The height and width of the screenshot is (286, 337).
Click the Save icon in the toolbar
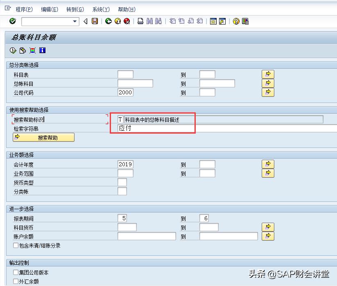tap(95, 21)
